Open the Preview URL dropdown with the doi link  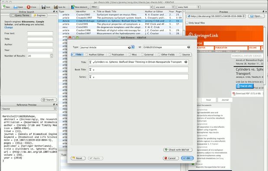216,16
